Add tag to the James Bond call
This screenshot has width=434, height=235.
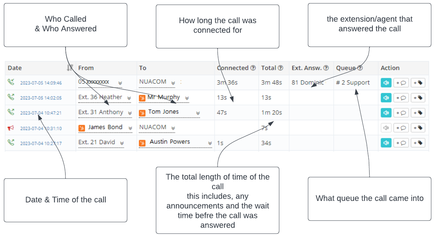[418, 127]
